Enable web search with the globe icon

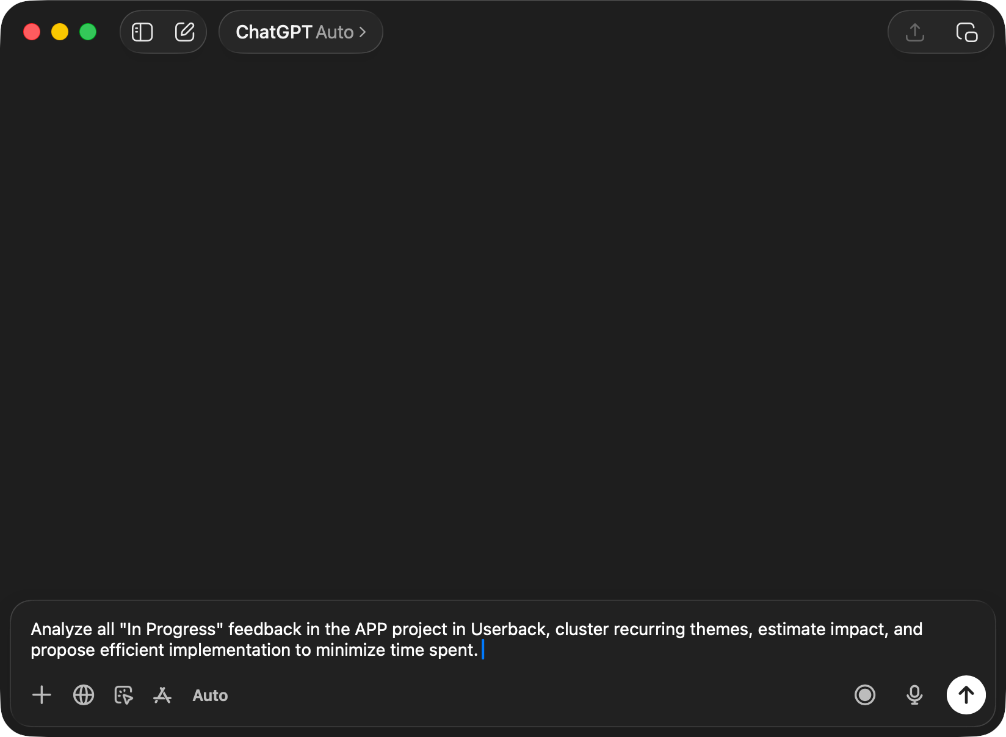(x=84, y=695)
